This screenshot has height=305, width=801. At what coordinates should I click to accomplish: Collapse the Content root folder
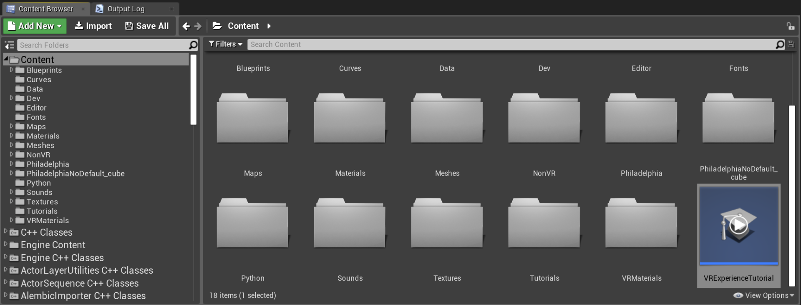[x=6, y=59]
